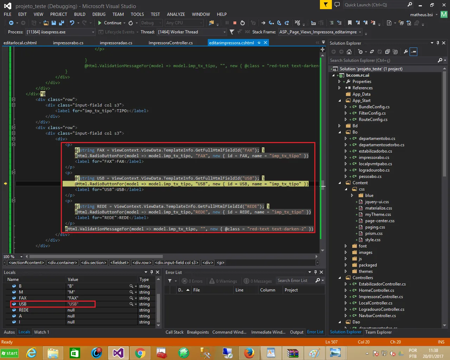
Task: Click the Home icon in Solution Explorer
Action: (x=349, y=52)
